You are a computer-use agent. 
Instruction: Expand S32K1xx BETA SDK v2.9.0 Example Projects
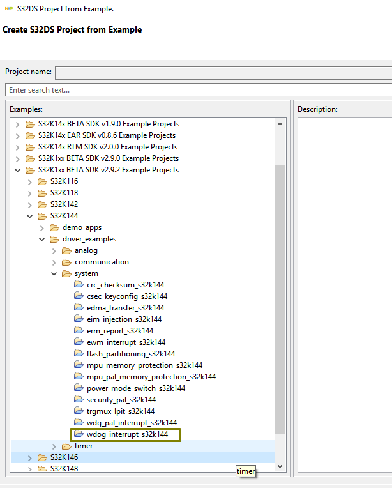tap(18, 159)
